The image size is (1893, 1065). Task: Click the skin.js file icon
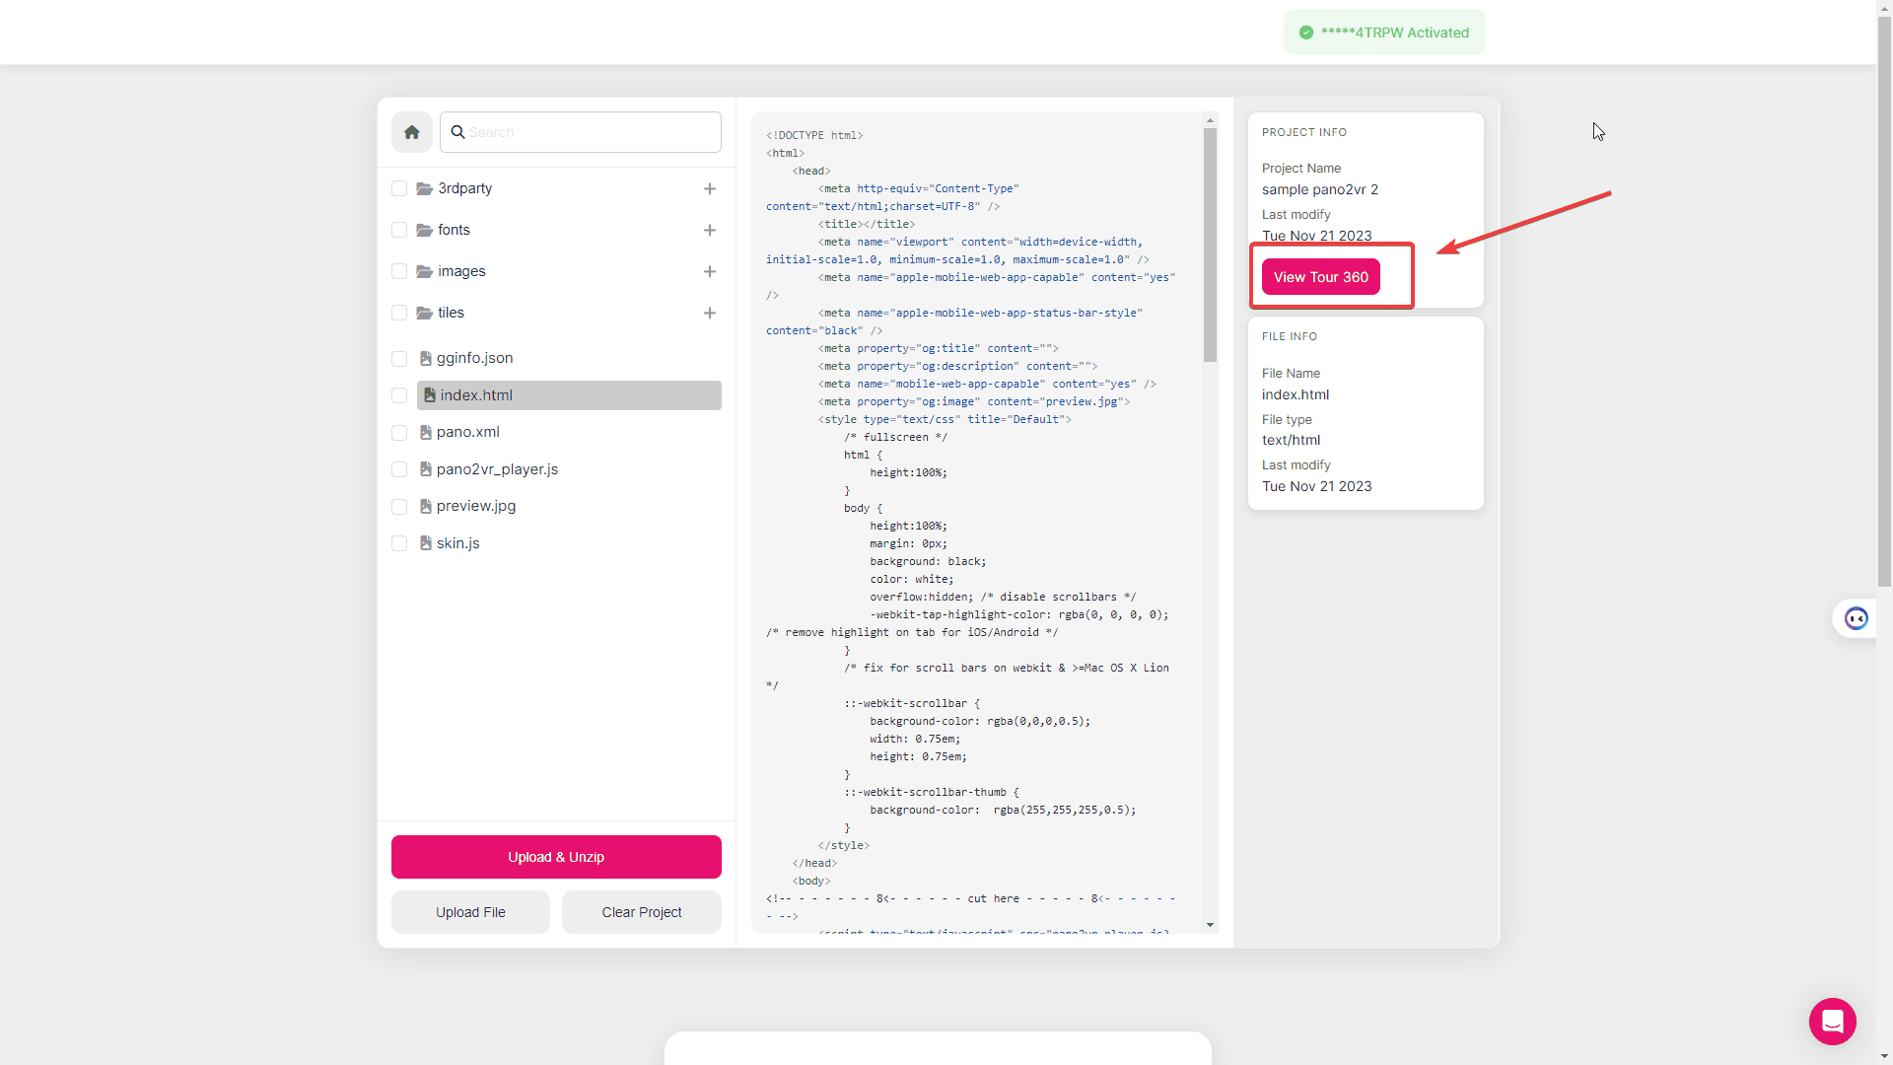(x=426, y=543)
